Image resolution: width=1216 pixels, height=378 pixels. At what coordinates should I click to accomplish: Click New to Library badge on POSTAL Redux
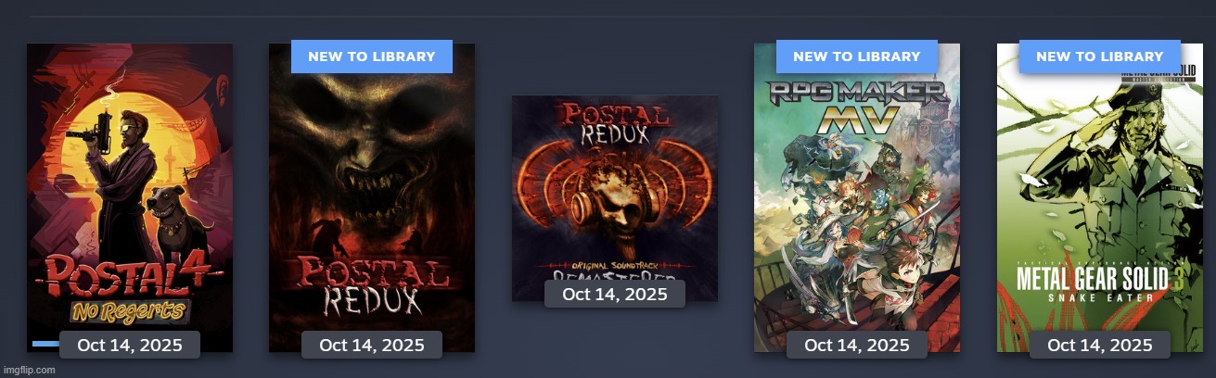372,57
